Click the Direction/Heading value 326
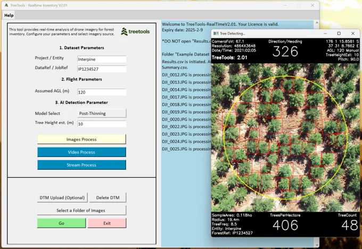362x249 pixels. [x=285, y=52]
